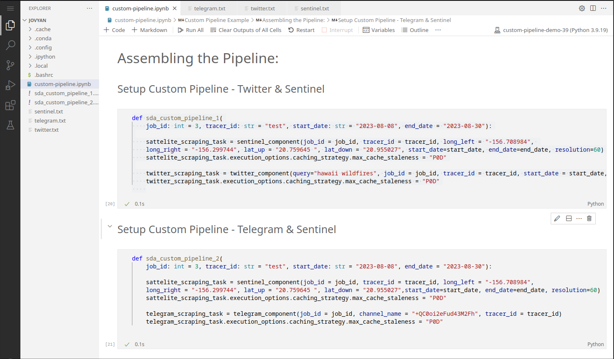
Task: Switch to the telegram.txt tab
Action: [x=210, y=8]
